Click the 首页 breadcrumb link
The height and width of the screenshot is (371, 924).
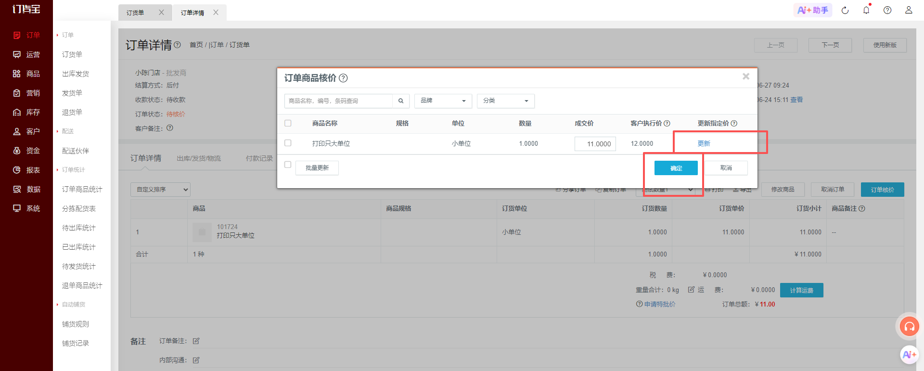point(196,45)
